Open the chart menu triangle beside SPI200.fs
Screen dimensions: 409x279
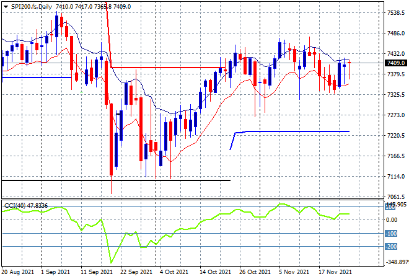click(x=6, y=7)
